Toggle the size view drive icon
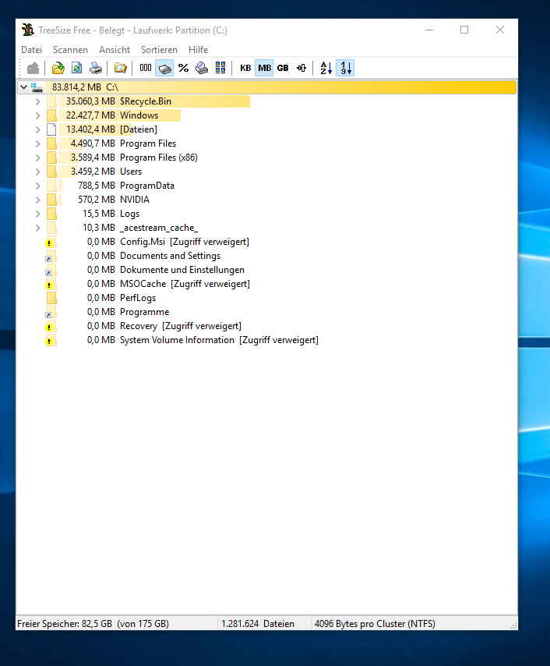This screenshot has width=550, height=666. [x=164, y=68]
